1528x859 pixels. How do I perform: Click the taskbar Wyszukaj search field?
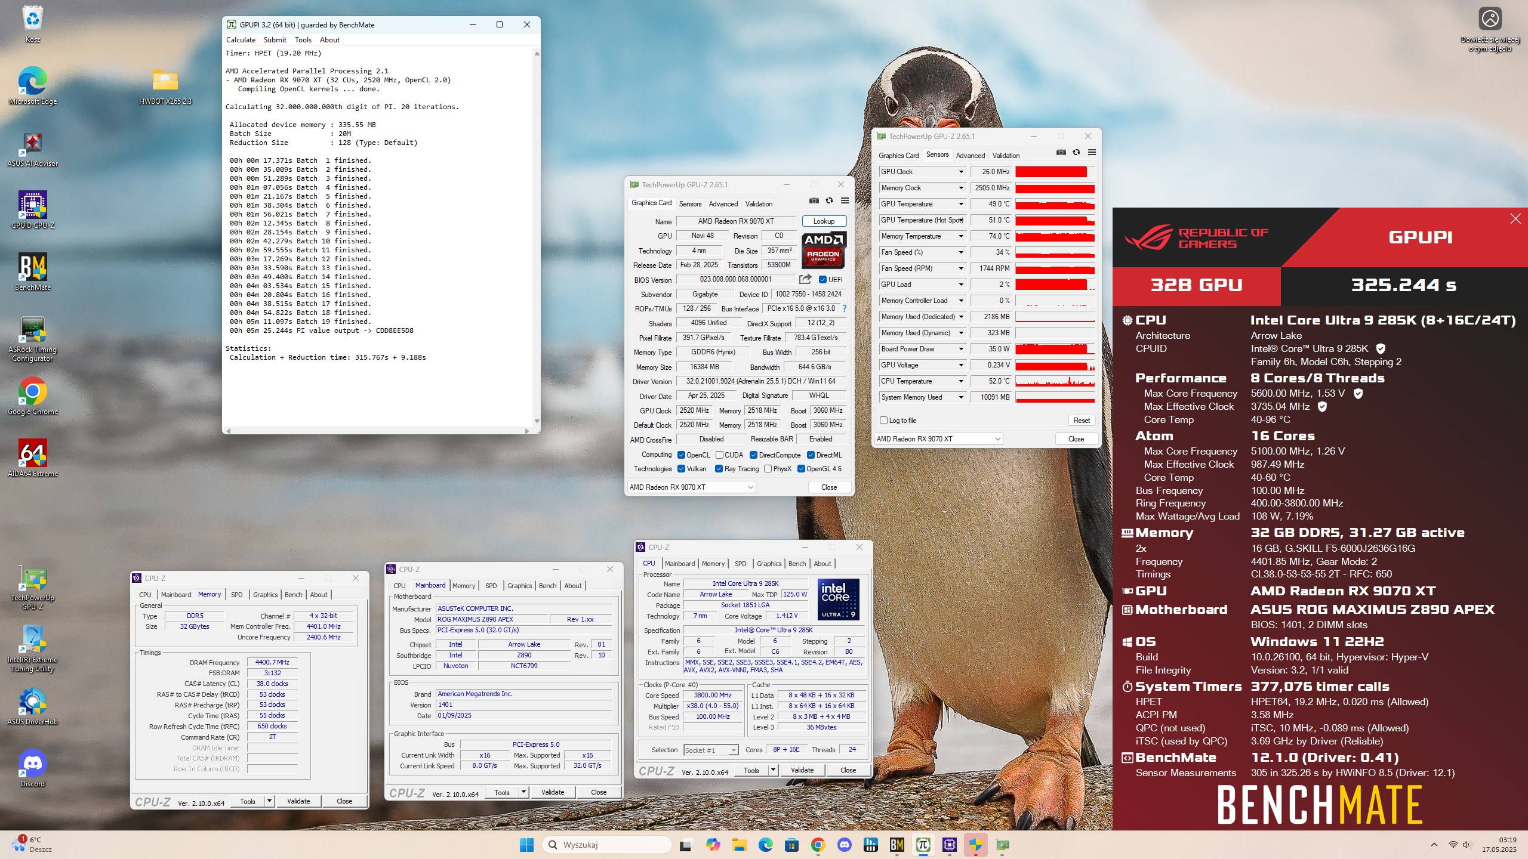click(x=608, y=845)
